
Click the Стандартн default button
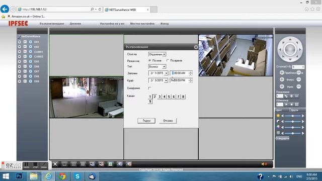click(282, 138)
